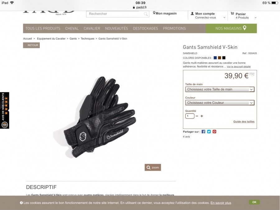Screen dimensions: 280x210
Task: Decrease quantity with minus icon
Action: (197, 116)
